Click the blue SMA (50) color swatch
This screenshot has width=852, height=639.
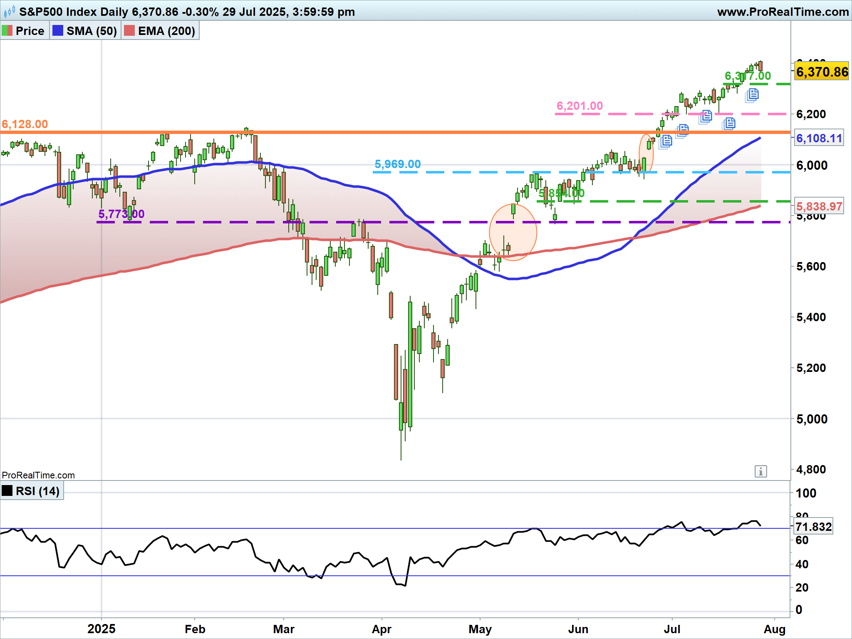pyautogui.click(x=58, y=31)
